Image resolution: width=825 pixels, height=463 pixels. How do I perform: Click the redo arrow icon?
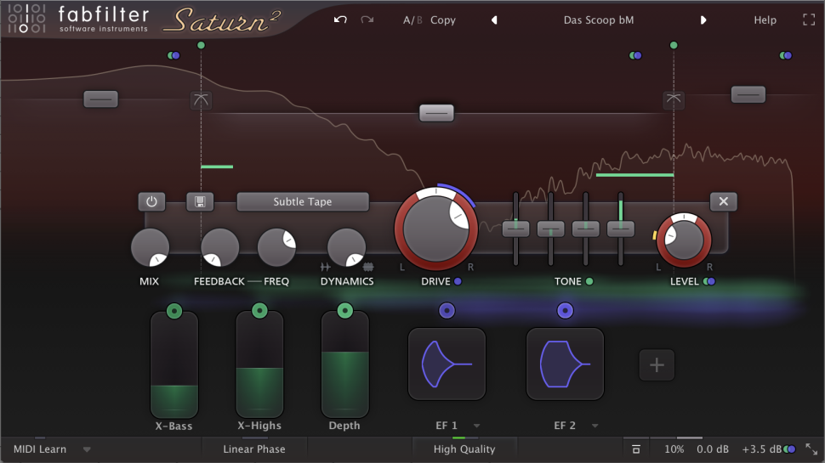(x=367, y=20)
